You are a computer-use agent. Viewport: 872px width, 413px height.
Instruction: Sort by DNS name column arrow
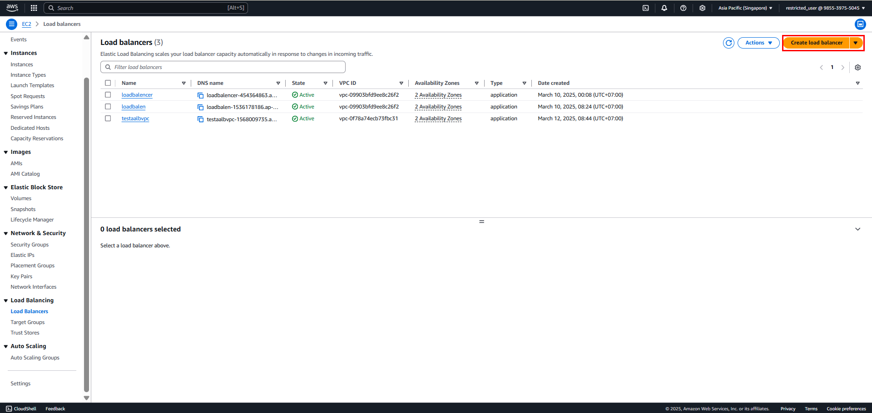click(x=278, y=83)
